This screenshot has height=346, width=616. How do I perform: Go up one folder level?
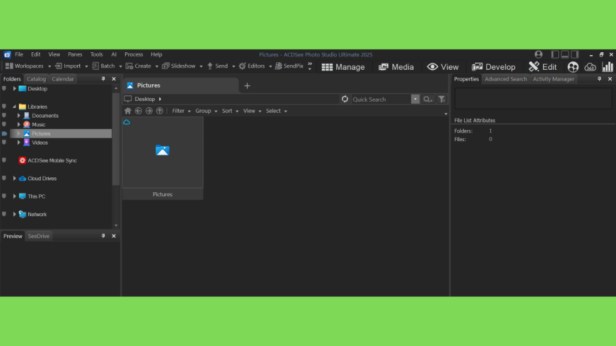[159, 111]
